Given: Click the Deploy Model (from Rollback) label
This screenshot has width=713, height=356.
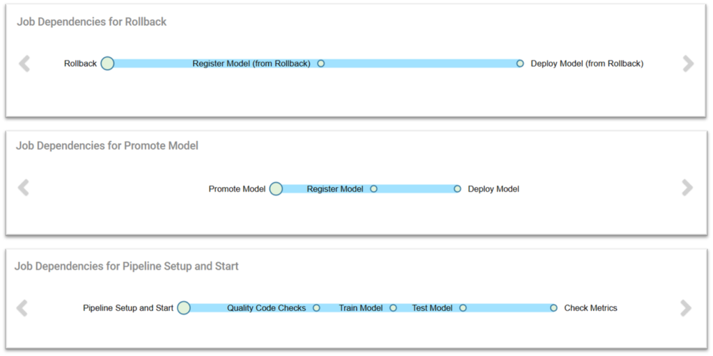Looking at the screenshot, I should coord(587,63).
